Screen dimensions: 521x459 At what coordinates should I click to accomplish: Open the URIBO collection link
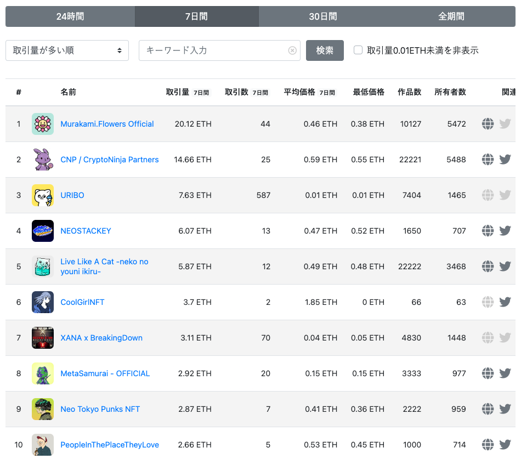pyautogui.click(x=72, y=195)
